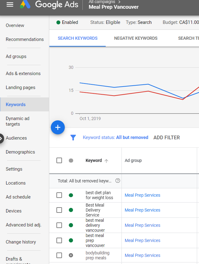The height and width of the screenshot is (264, 199).
Task: Open the hamburger main menu
Action: tap(10, 5)
